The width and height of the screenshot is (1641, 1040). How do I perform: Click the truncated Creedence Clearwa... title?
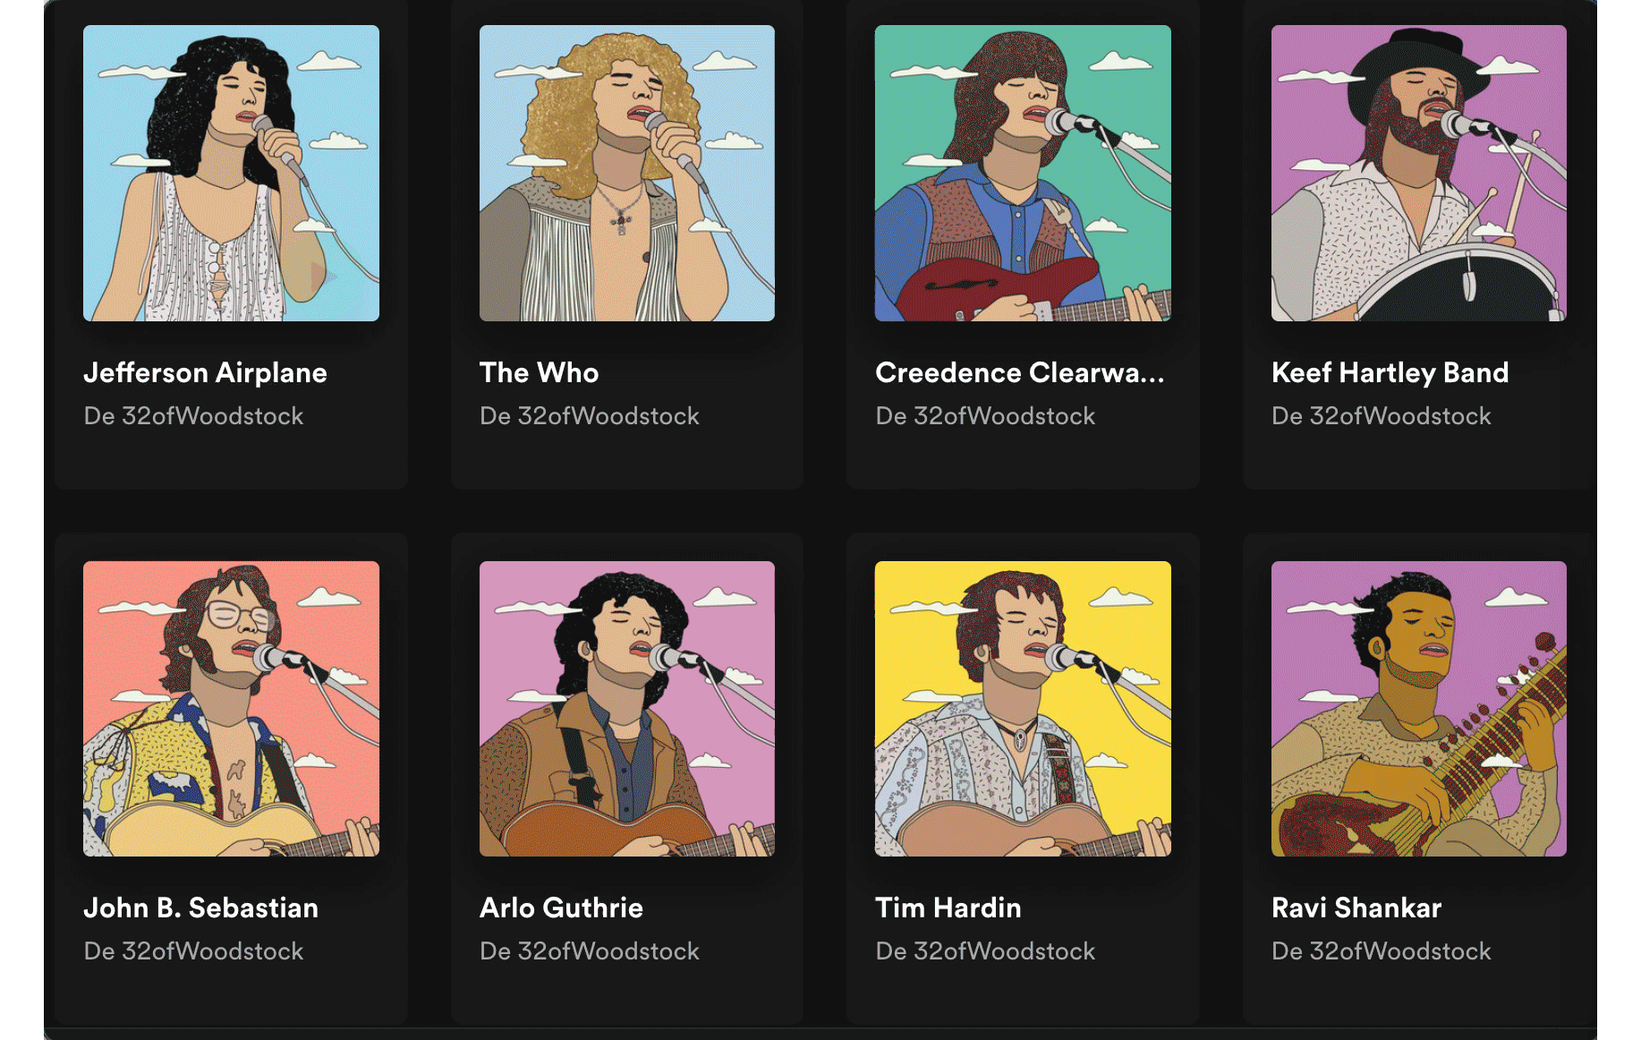tap(1019, 372)
